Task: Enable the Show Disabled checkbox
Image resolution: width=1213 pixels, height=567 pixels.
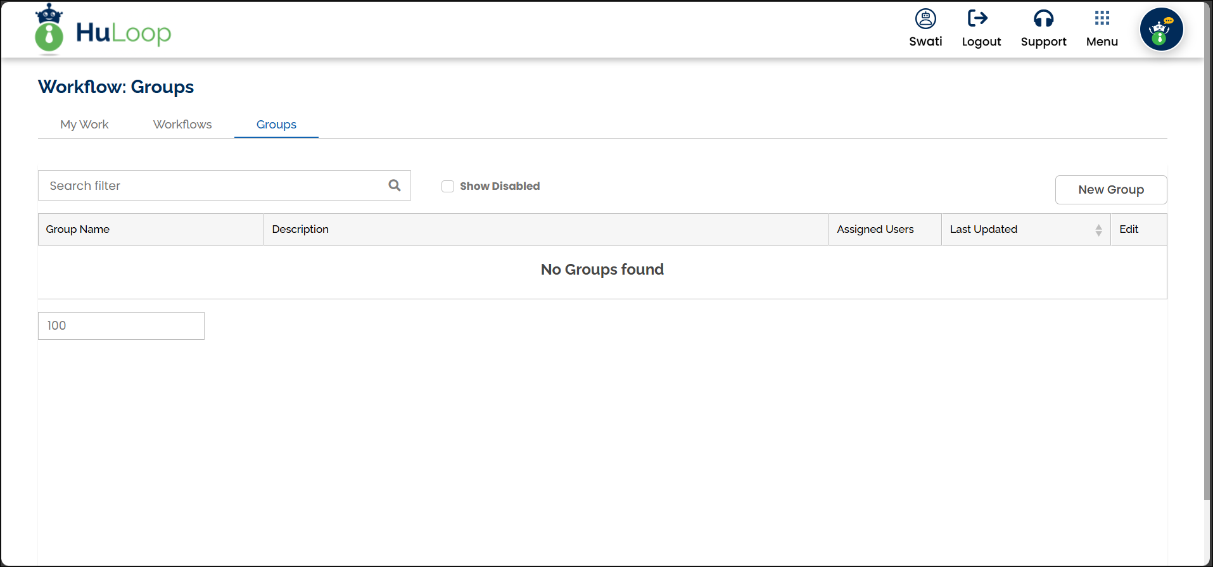Action: 448,186
